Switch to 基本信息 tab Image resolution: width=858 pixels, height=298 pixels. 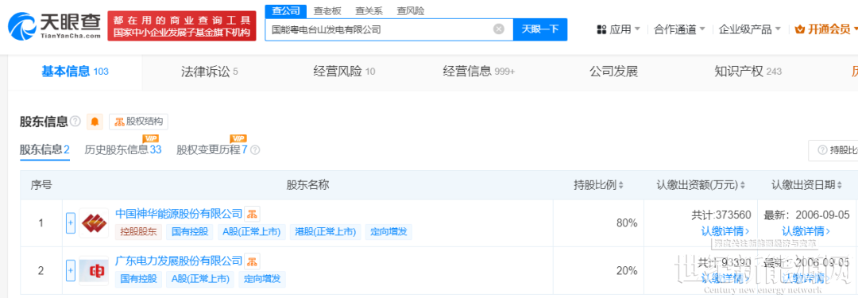75,72
